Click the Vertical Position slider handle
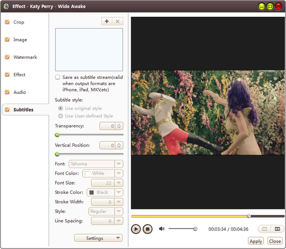The height and width of the screenshot is (249, 286). pos(57,154)
